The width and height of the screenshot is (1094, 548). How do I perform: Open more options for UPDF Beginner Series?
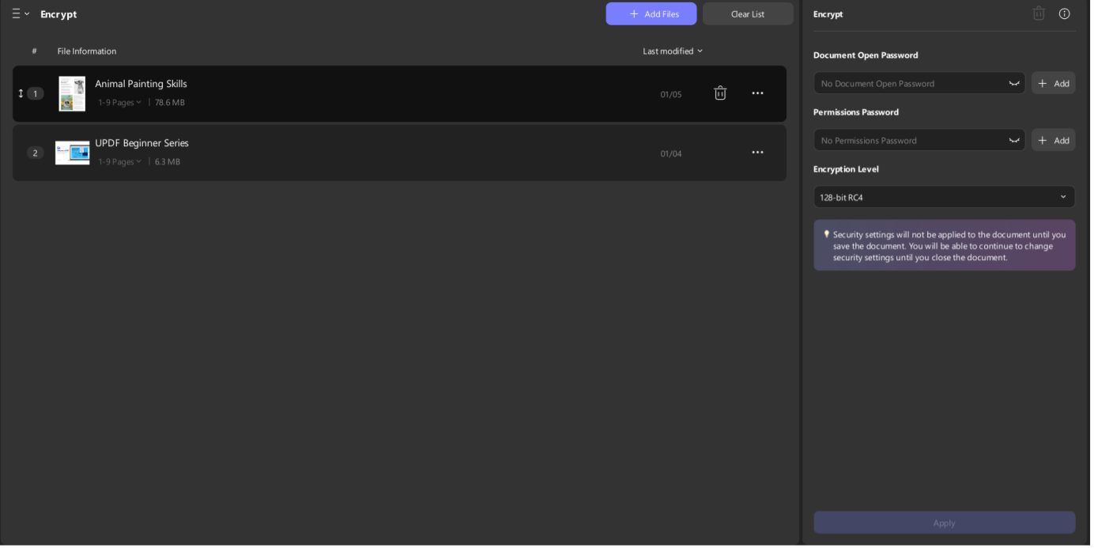(x=757, y=153)
